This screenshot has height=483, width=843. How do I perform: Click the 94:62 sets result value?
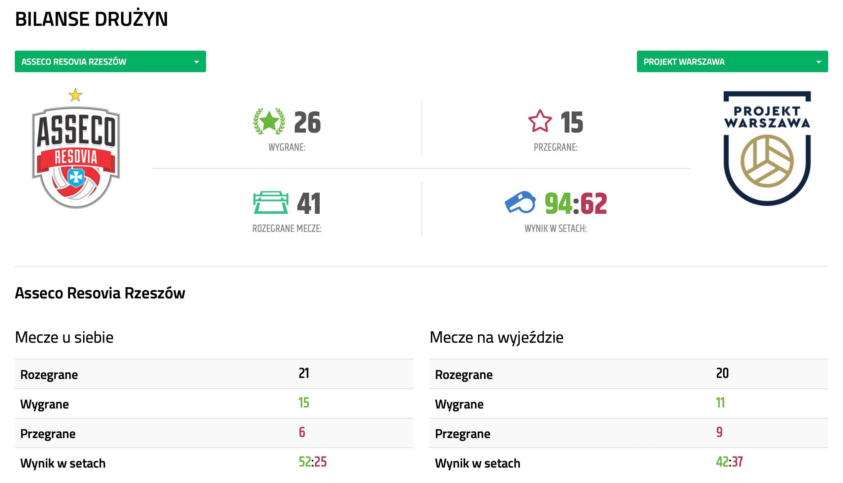[x=575, y=203]
